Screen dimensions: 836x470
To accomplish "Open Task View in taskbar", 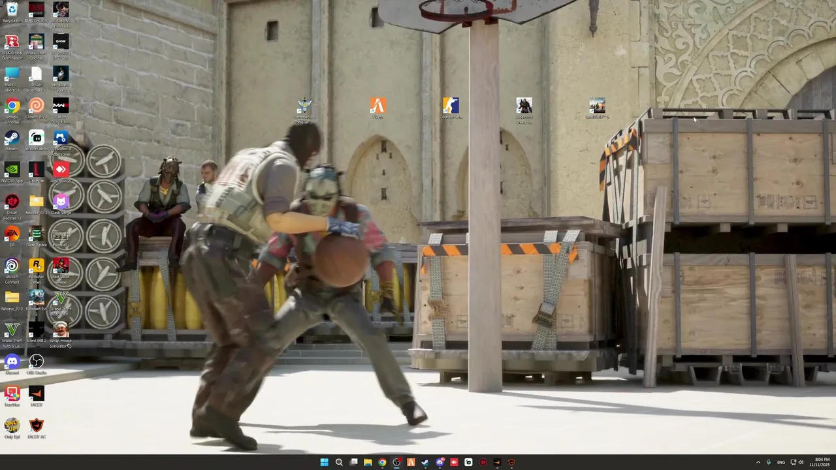I will pos(353,462).
